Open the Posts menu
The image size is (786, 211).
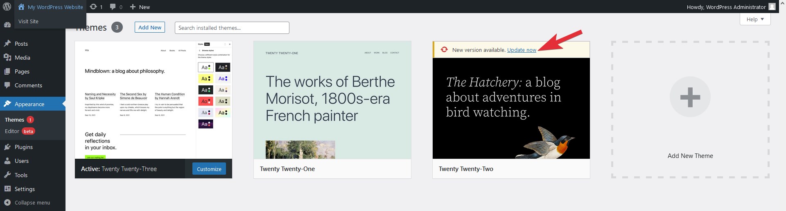(x=33, y=44)
